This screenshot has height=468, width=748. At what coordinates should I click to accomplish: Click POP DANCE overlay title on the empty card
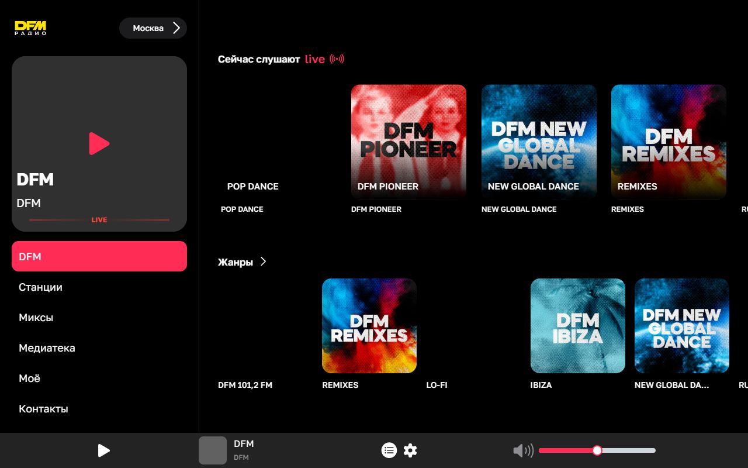pyautogui.click(x=253, y=187)
